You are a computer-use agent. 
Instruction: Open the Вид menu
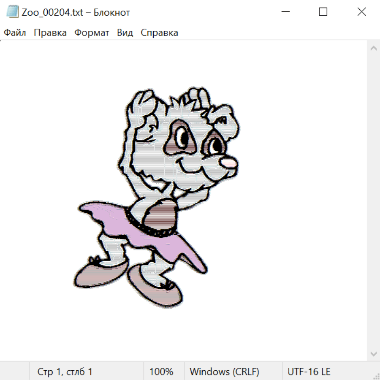point(125,33)
